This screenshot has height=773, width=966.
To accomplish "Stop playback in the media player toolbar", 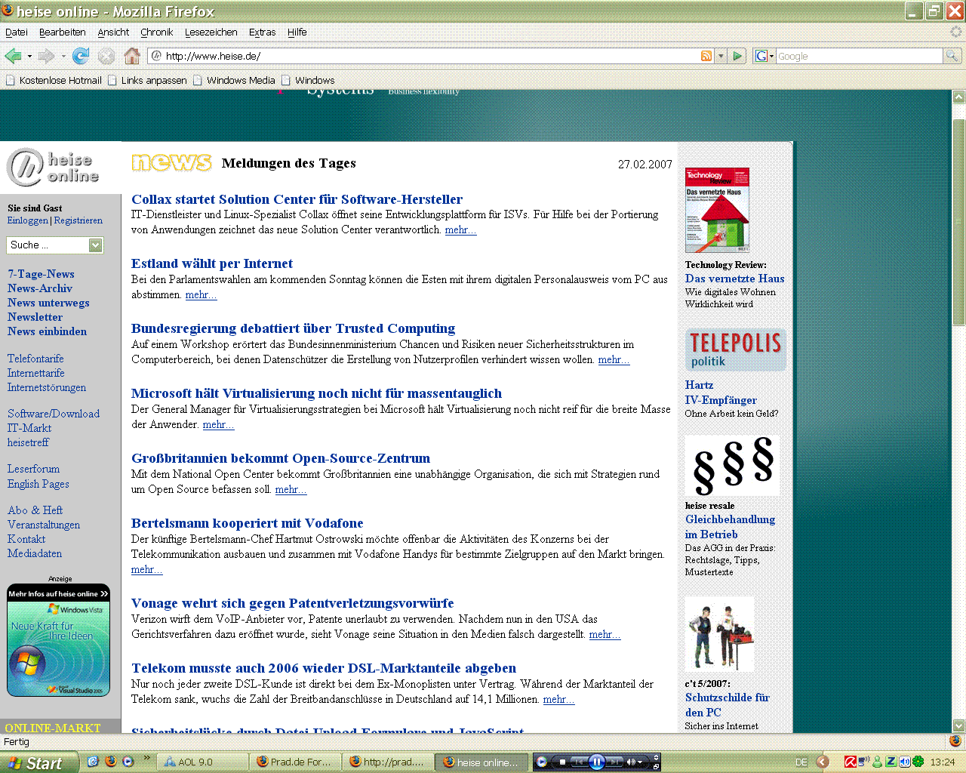I will (562, 762).
